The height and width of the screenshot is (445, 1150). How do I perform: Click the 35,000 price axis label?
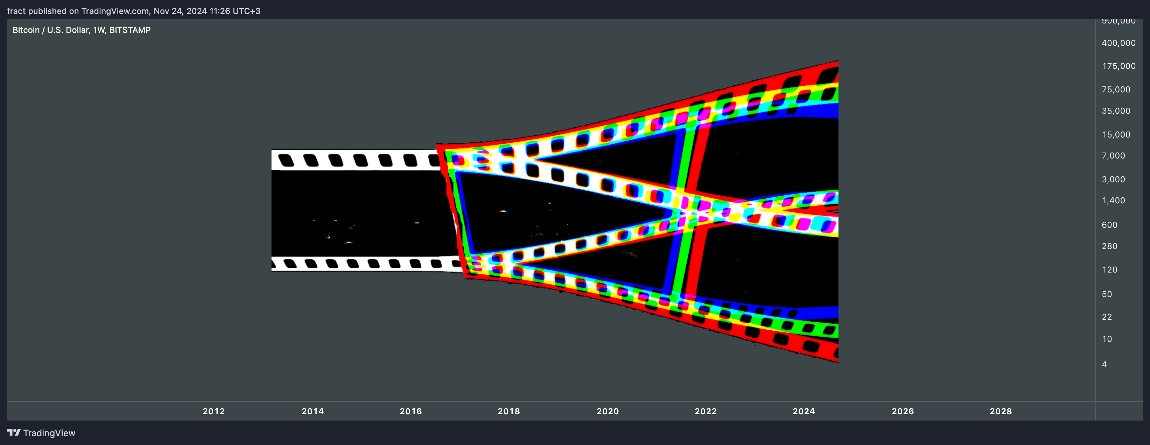1116,111
